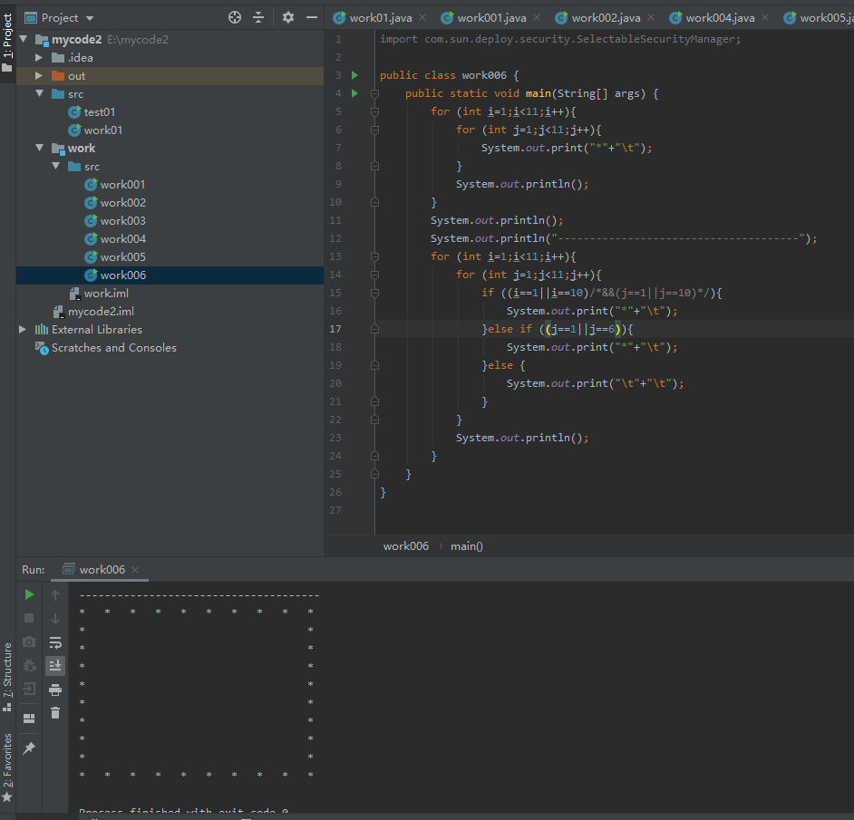Viewport: 854px width, 820px height.
Task: Click Down the Stack Trace arrow
Action: [55, 619]
